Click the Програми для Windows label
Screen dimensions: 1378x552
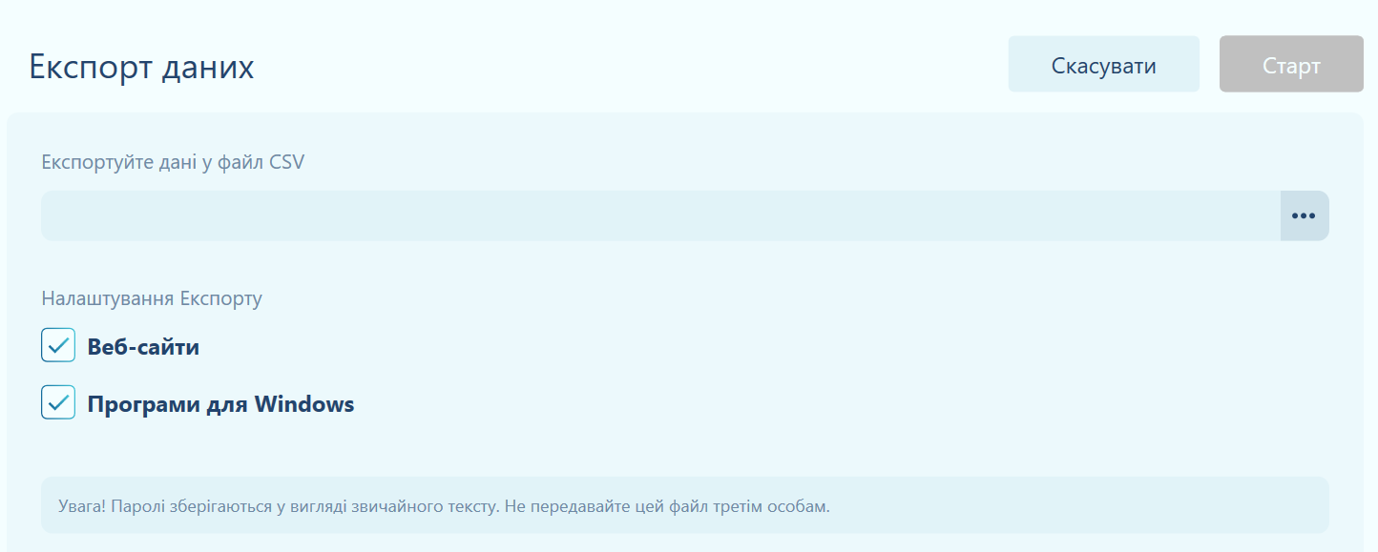click(x=220, y=404)
